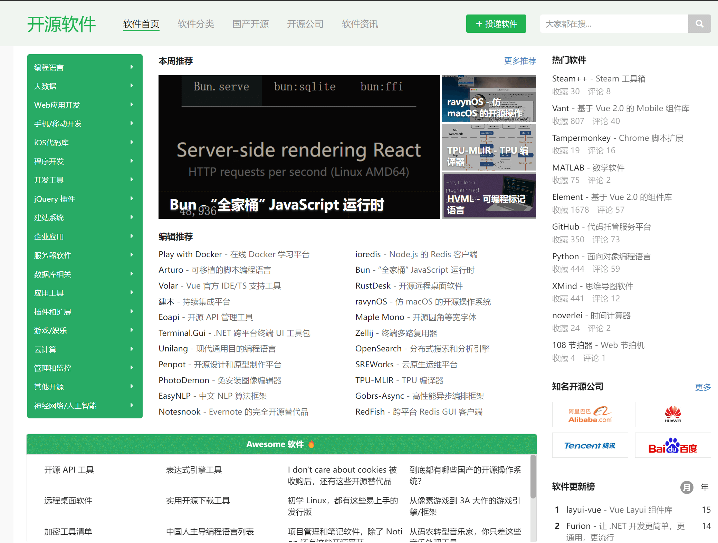Expand the 大数据 category arrow
Image resolution: width=718 pixels, height=543 pixels.
pyautogui.click(x=132, y=86)
